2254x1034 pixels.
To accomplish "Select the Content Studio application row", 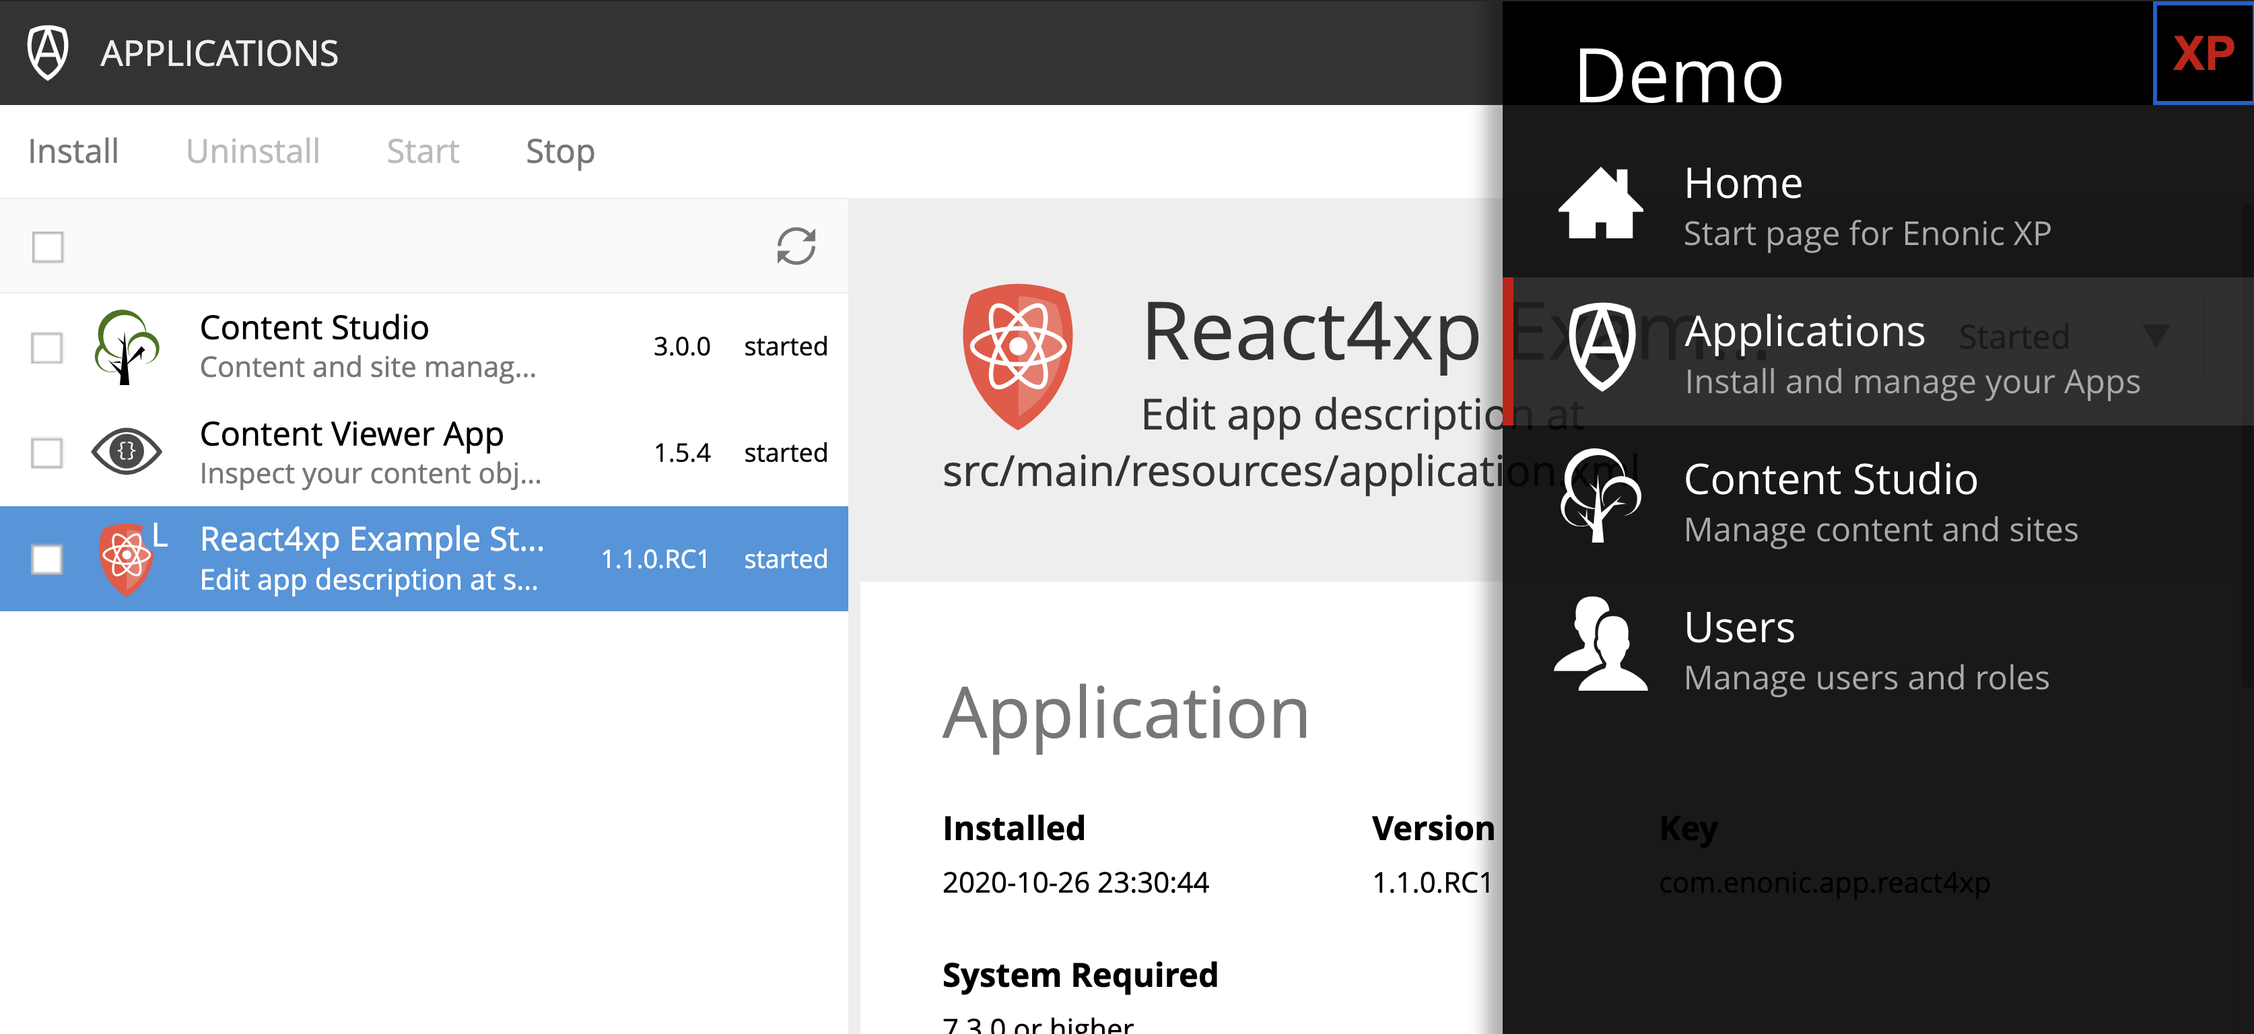I will click(x=424, y=347).
